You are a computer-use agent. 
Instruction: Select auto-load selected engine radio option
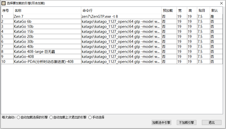[19, 117]
